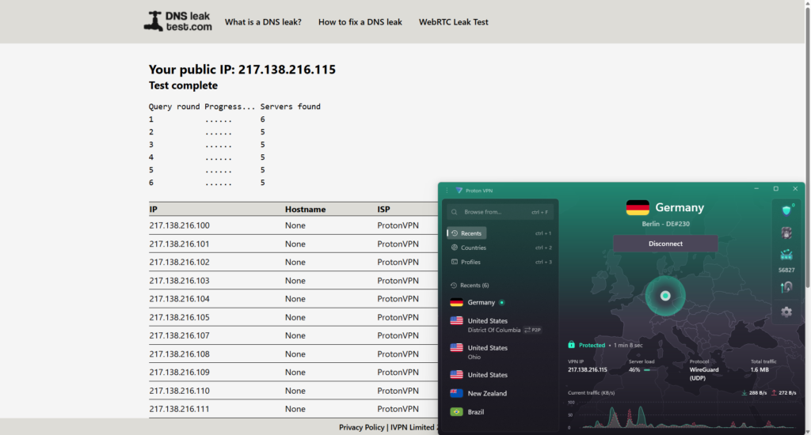The image size is (811, 435).
Task: Connect to New Zealand recent entry
Action: tap(501, 394)
